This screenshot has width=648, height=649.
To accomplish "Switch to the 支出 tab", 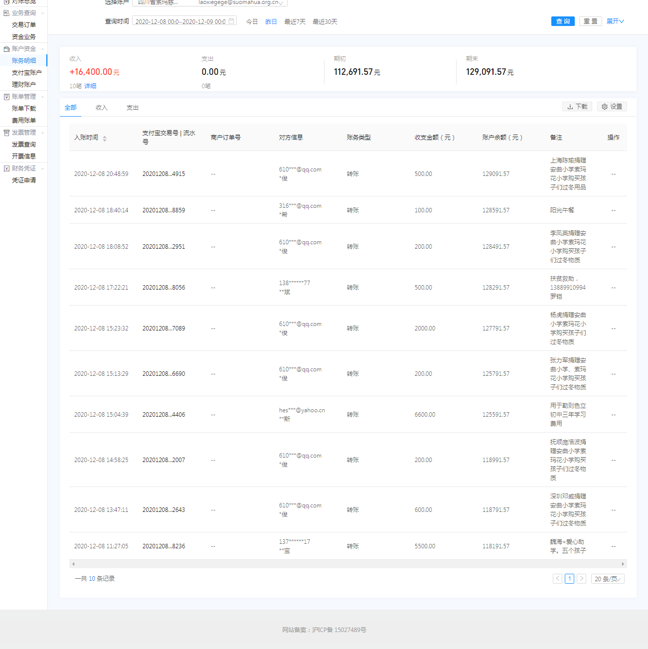I will pyautogui.click(x=133, y=108).
